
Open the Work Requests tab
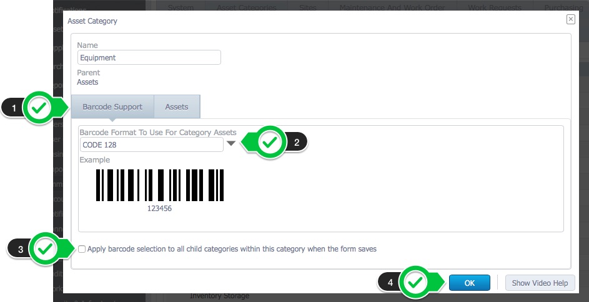pyautogui.click(x=494, y=7)
